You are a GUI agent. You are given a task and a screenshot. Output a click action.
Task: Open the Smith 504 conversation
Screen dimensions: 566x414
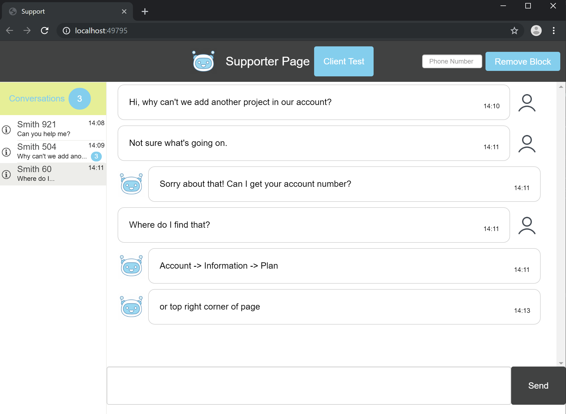point(52,151)
